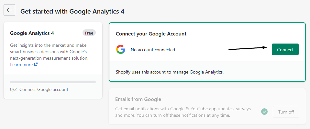The image size is (310, 129).
Task: Click the No account connected status text
Action: coord(153,50)
